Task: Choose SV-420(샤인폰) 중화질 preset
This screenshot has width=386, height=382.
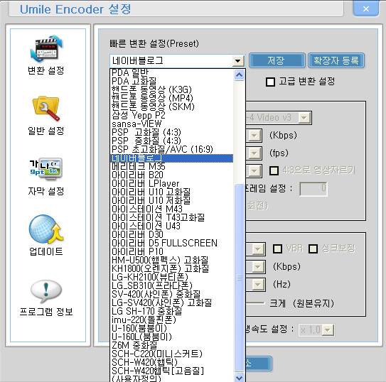Action: [x=172, y=294]
